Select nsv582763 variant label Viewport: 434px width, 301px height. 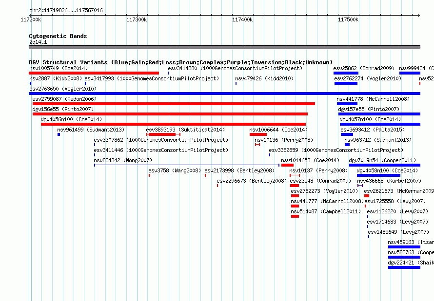point(411,252)
